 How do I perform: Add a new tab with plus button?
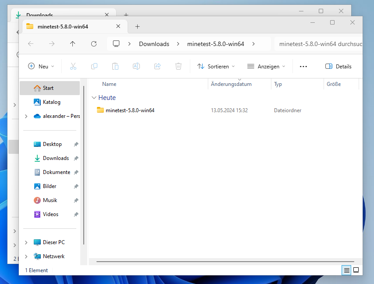click(137, 26)
